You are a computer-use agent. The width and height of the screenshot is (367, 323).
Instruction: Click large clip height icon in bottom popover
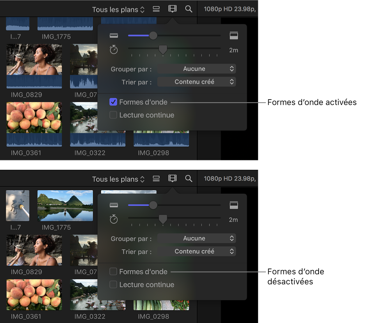[x=234, y=205]
